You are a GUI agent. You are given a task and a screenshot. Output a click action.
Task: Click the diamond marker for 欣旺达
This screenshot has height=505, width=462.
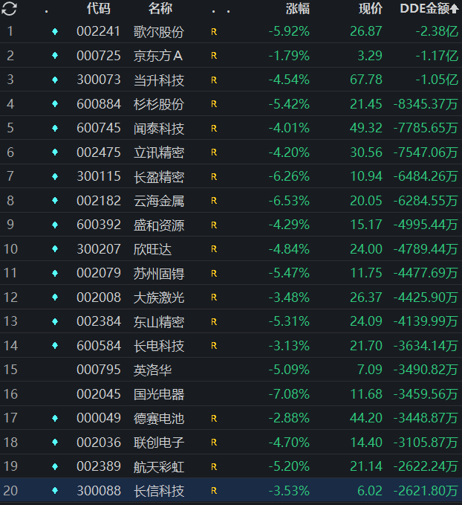pyautogui.click(x=55, y=249)
